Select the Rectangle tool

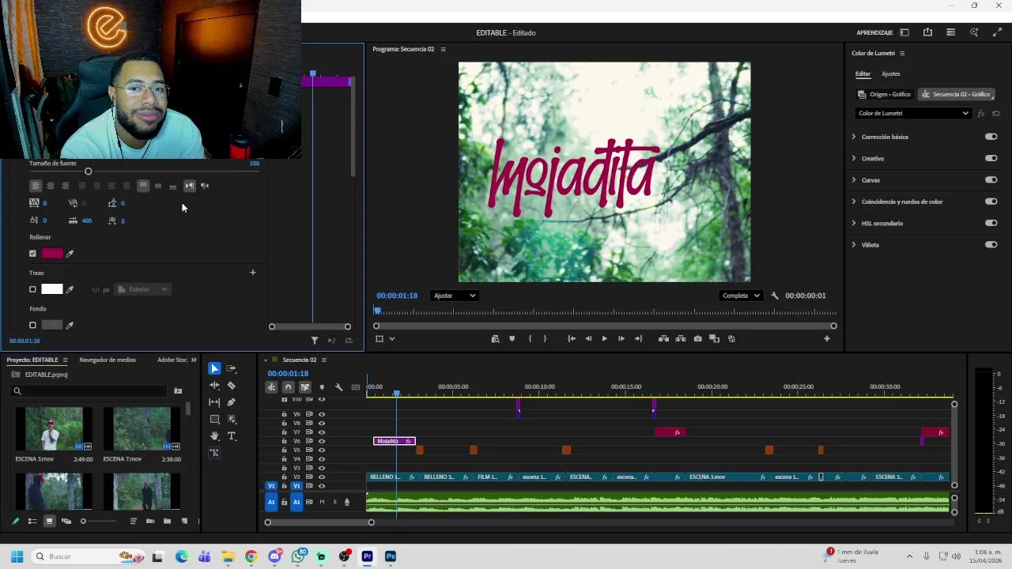[x=214, y=420]
